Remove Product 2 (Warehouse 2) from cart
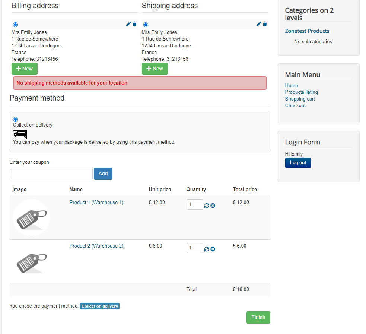366x334 pixels. click(213, 249)
